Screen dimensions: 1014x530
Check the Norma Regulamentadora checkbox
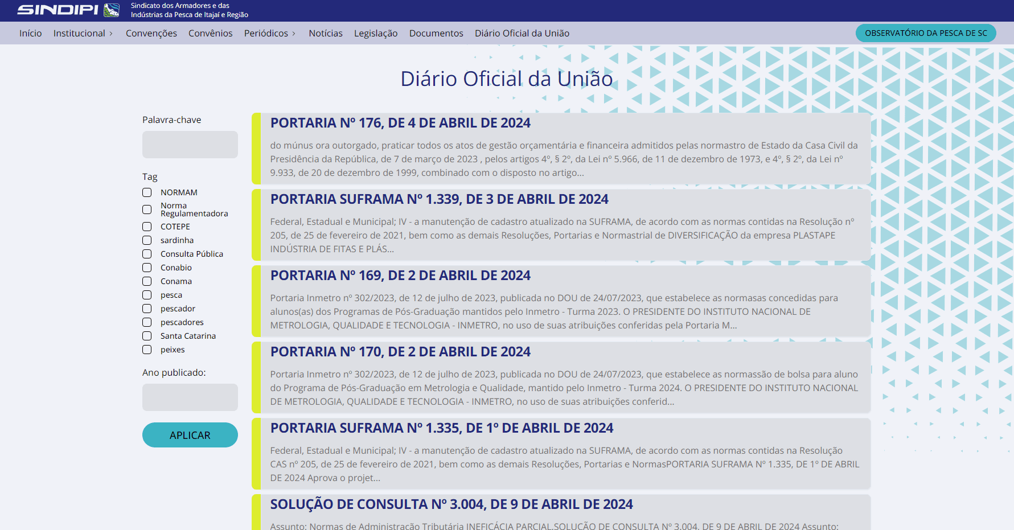click(x=147, y=209)
